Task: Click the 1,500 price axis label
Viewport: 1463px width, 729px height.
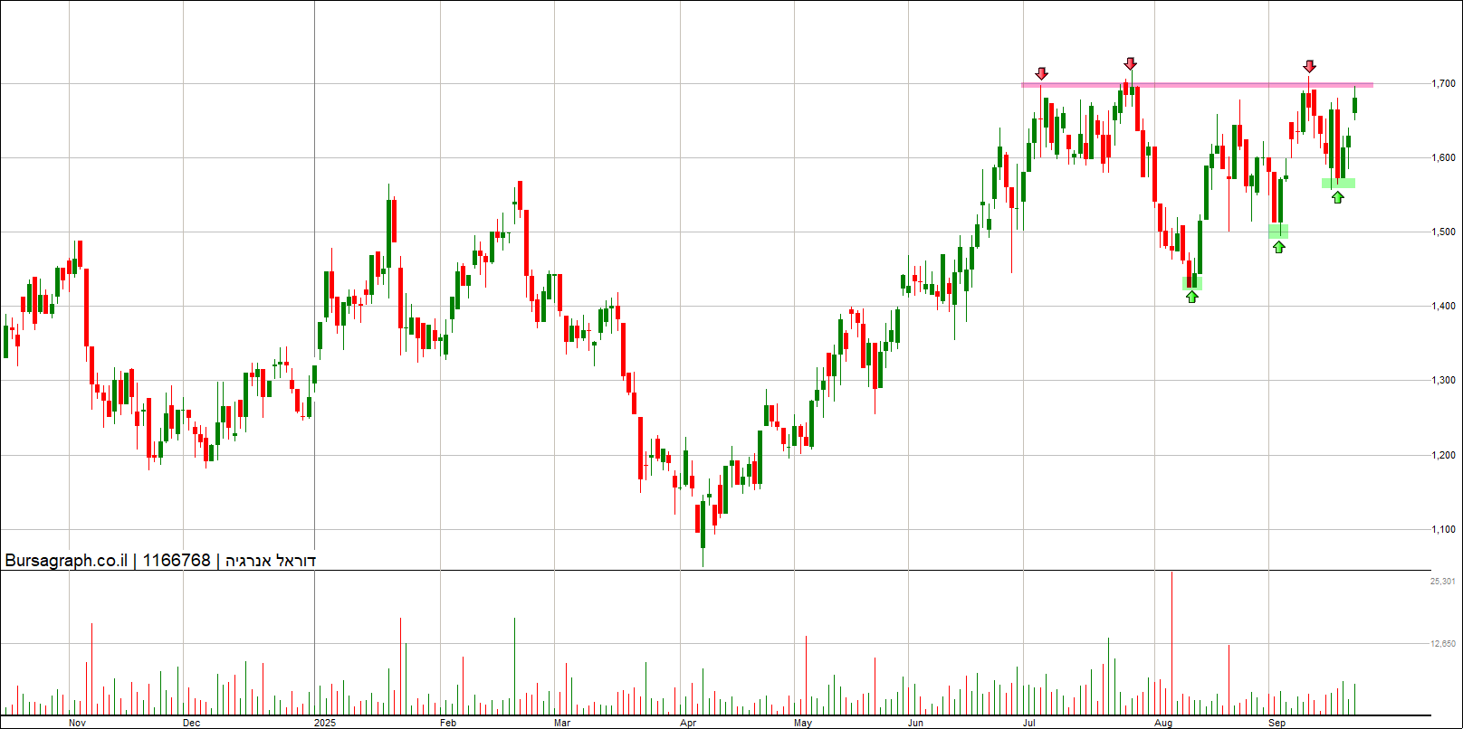Action: (x=1443, y=232)
